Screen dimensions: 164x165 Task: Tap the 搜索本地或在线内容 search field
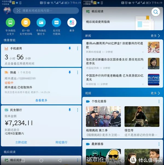[x=46, y=11]
